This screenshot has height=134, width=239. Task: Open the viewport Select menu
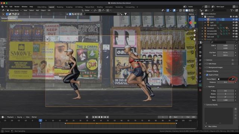(x=31, y=10)
